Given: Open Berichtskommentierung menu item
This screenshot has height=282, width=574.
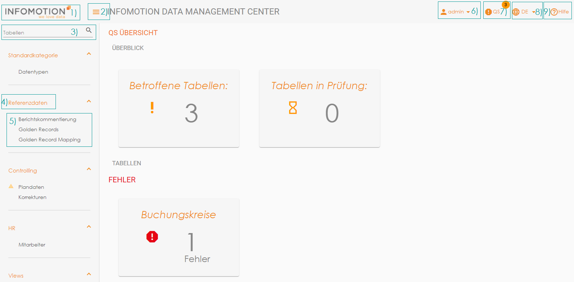Looking at the screenshot, I should coord(47,119).
